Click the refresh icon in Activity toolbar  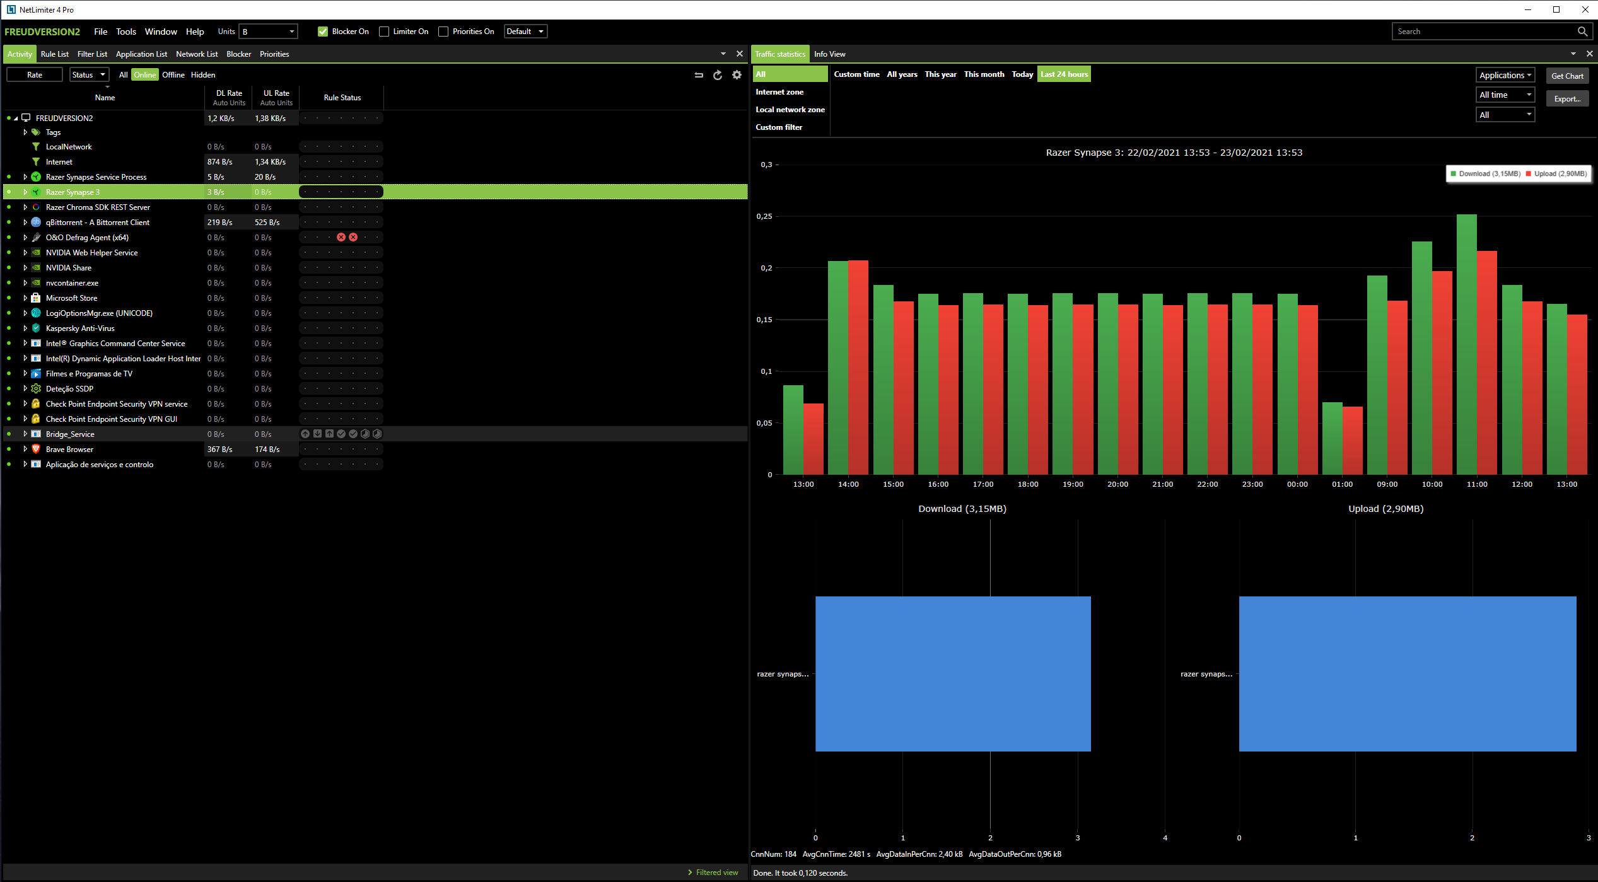click(x=717, y=75)
